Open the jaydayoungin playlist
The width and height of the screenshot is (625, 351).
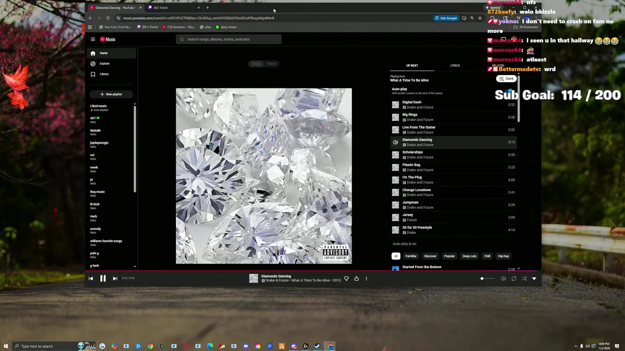[111, 145]
